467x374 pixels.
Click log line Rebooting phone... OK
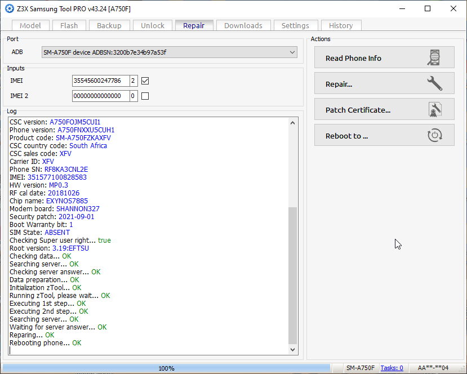point(45,343)
